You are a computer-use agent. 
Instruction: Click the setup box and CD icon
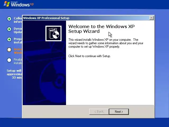click(53, 34)
